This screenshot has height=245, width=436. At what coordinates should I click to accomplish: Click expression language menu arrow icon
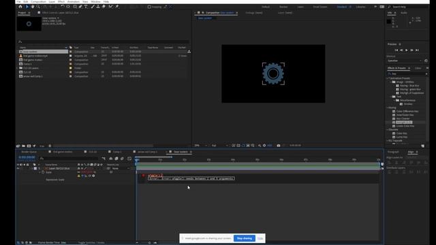(x=93, y=176)
